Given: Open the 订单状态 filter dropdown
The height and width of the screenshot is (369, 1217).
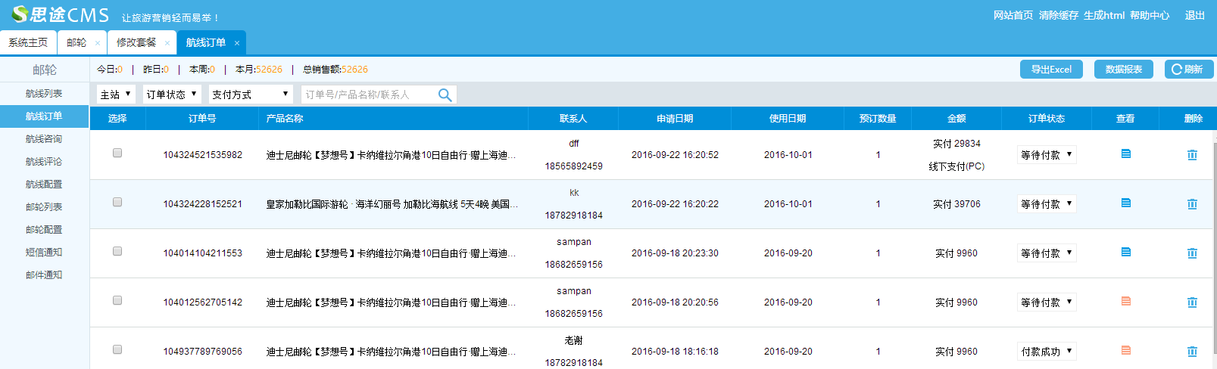Looking at the screenshot, I should pos(172,95).
